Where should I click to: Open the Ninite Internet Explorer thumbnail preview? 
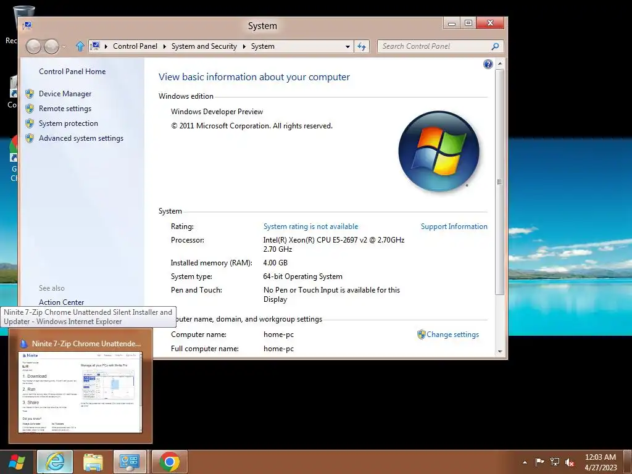click(80, 393)
